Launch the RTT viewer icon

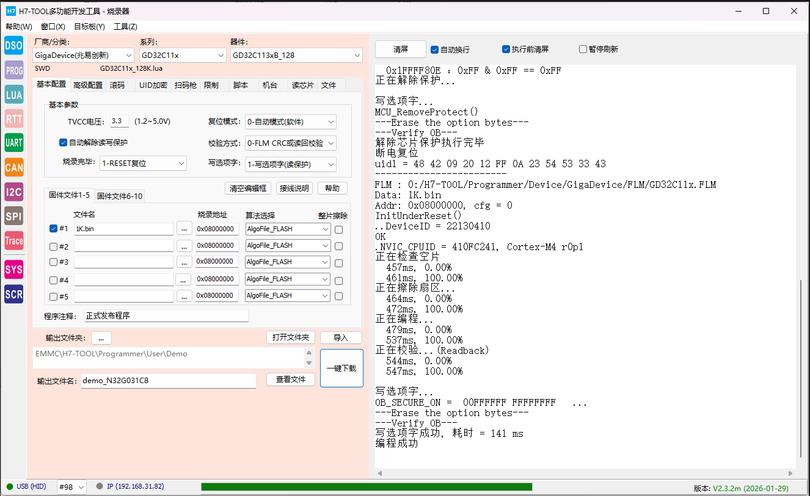tap(13, 118)
